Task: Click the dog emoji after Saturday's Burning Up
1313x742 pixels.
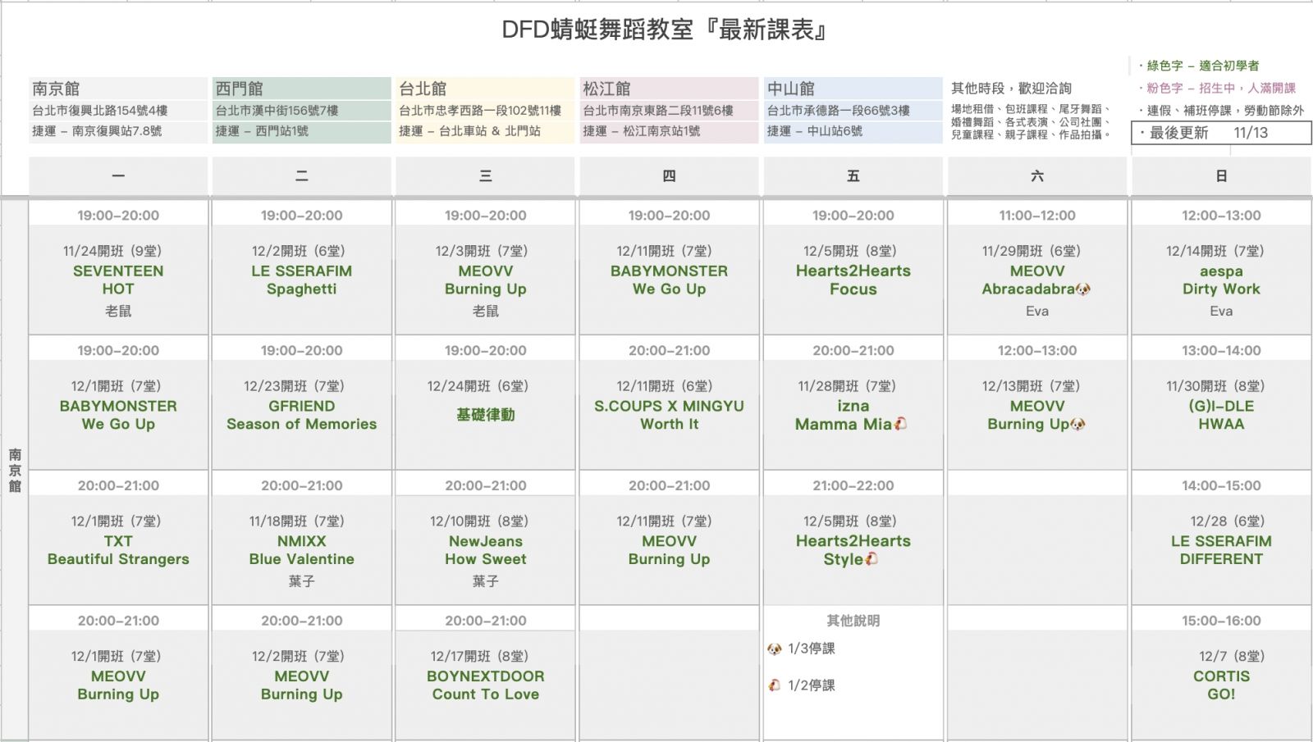Action: 1077,425
